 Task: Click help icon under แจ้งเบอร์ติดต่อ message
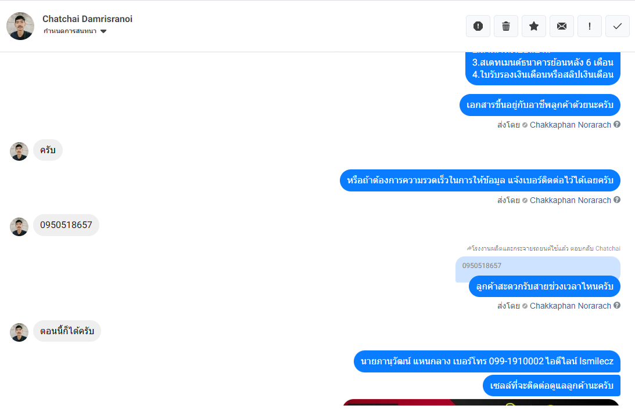(617, 200)
